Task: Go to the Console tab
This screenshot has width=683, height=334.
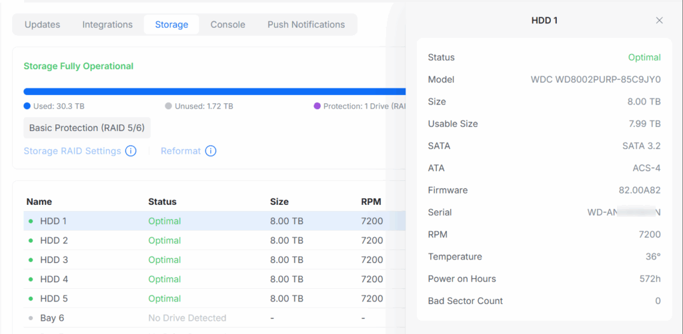Action: point(227,25)
